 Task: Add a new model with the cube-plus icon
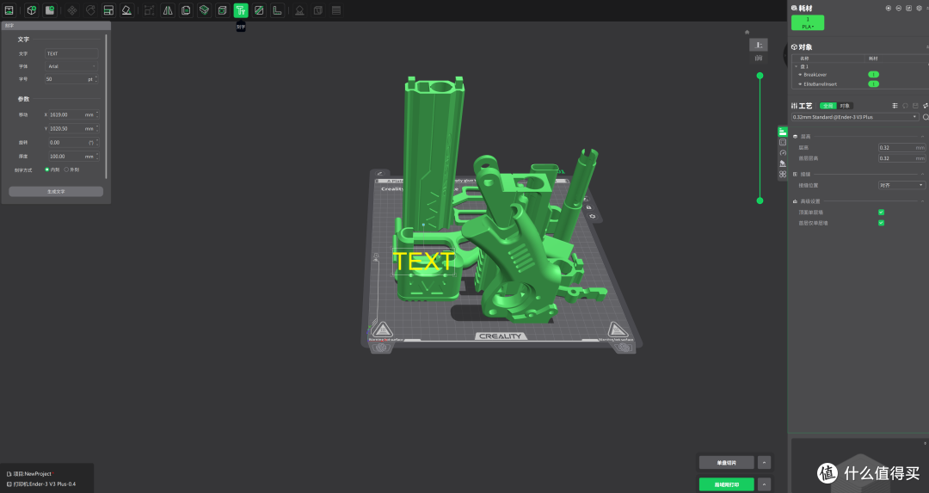pos(32,10)
